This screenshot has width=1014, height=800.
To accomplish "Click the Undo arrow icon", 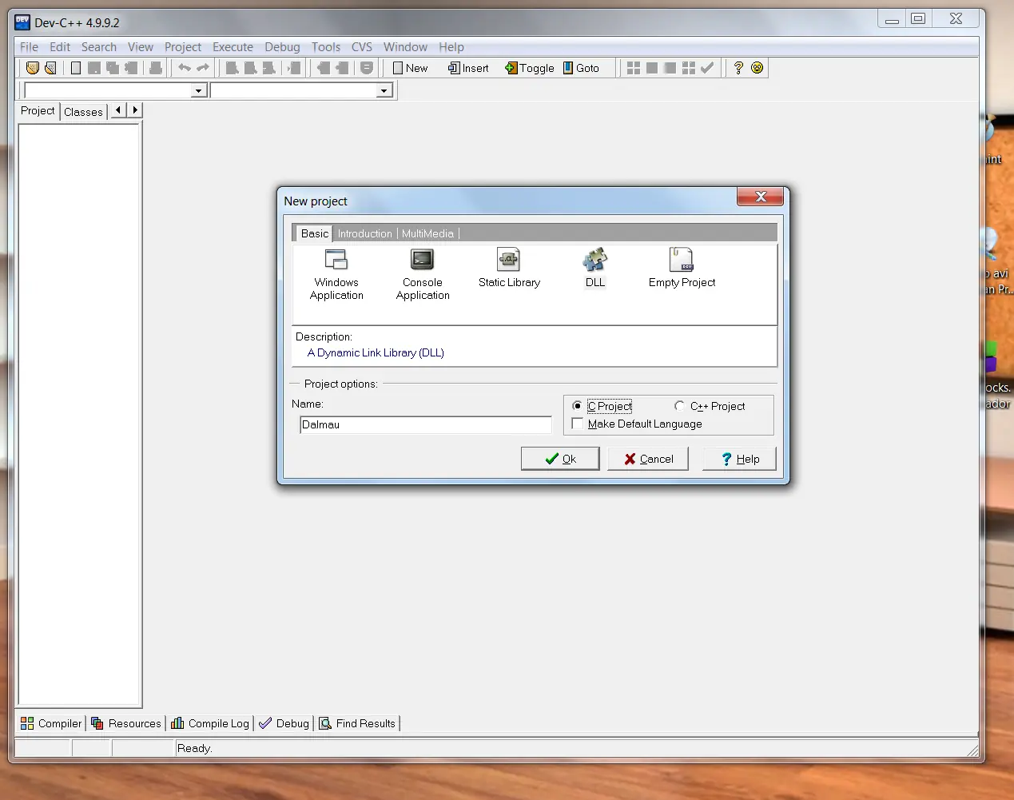I will [x=185, y=68].
